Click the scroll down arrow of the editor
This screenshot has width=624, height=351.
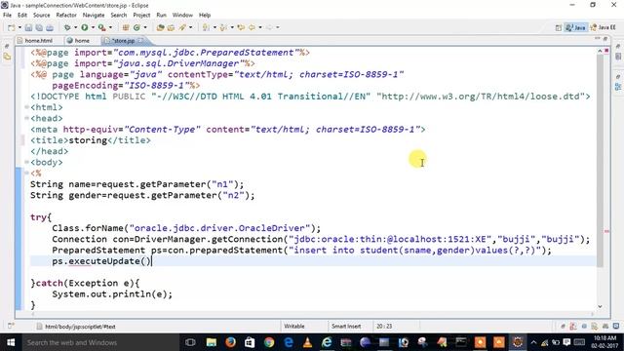point(600,306)
